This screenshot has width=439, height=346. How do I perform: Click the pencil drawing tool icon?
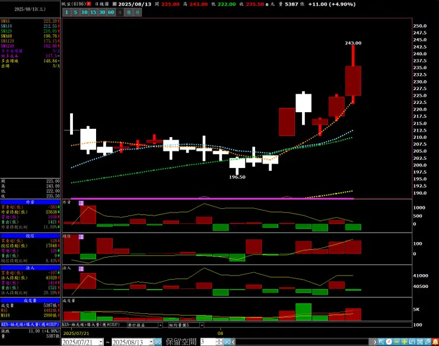[x=427, y=342]
